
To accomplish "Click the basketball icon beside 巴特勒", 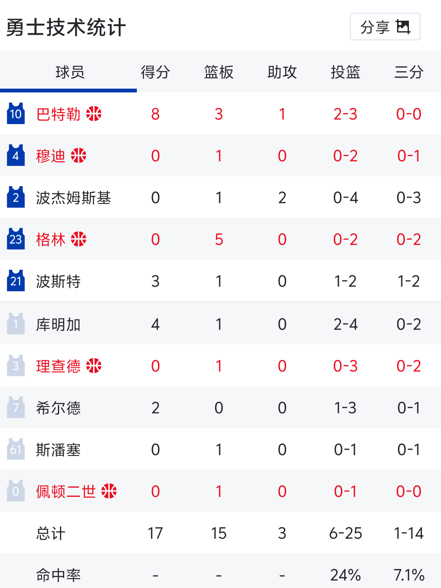I will click(x=94, y=114).
